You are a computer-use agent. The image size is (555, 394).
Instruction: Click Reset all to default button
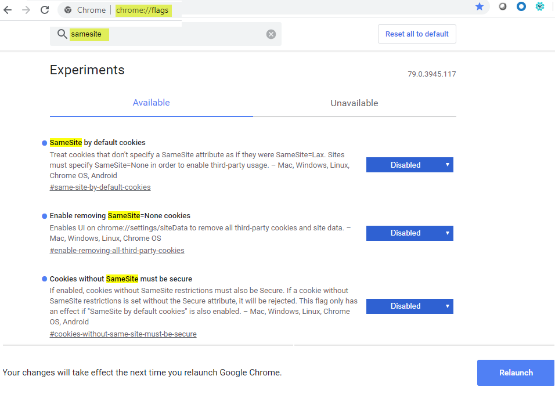[417, 34]
